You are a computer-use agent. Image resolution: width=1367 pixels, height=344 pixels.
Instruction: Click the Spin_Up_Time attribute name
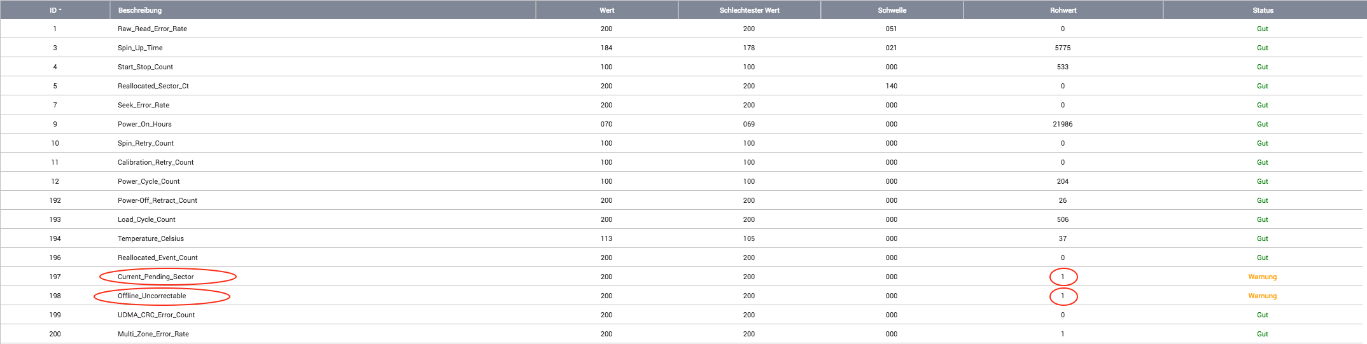[140, 48]
